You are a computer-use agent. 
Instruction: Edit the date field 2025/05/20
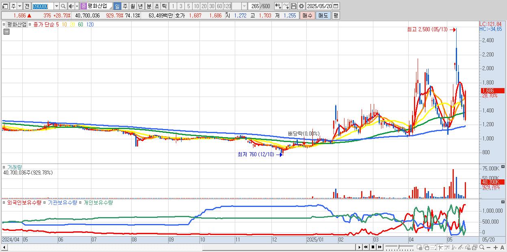(x=319, y=6)
